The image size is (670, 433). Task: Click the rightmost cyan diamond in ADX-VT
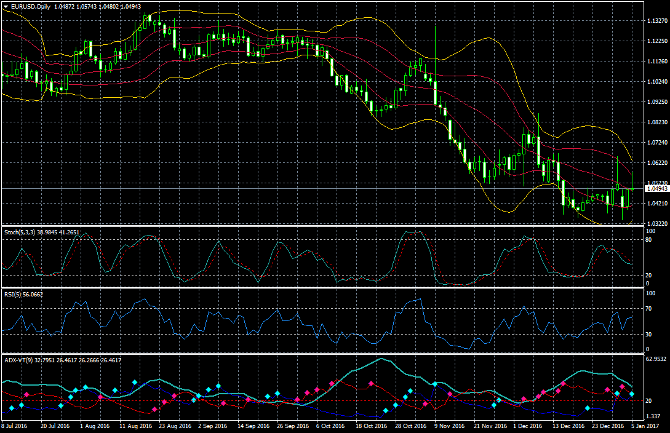(632, 394)
